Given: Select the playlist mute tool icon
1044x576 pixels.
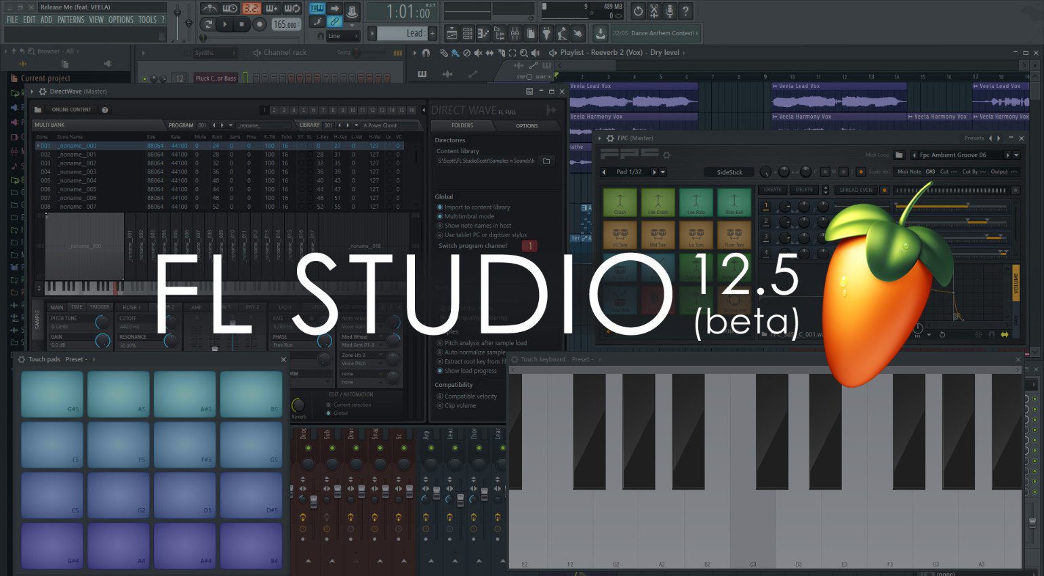Looking at the screenshot, I should pos(478,53).
